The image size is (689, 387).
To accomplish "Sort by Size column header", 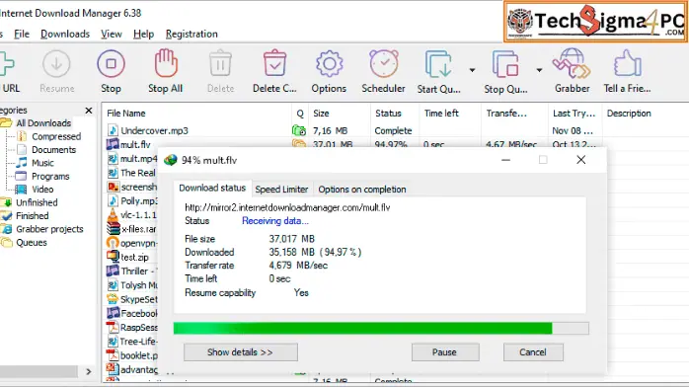I will tap(321, 114).
